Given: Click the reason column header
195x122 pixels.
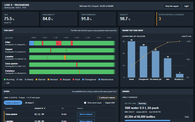Looking at the screenshot, I should click(x=80, y=108).
